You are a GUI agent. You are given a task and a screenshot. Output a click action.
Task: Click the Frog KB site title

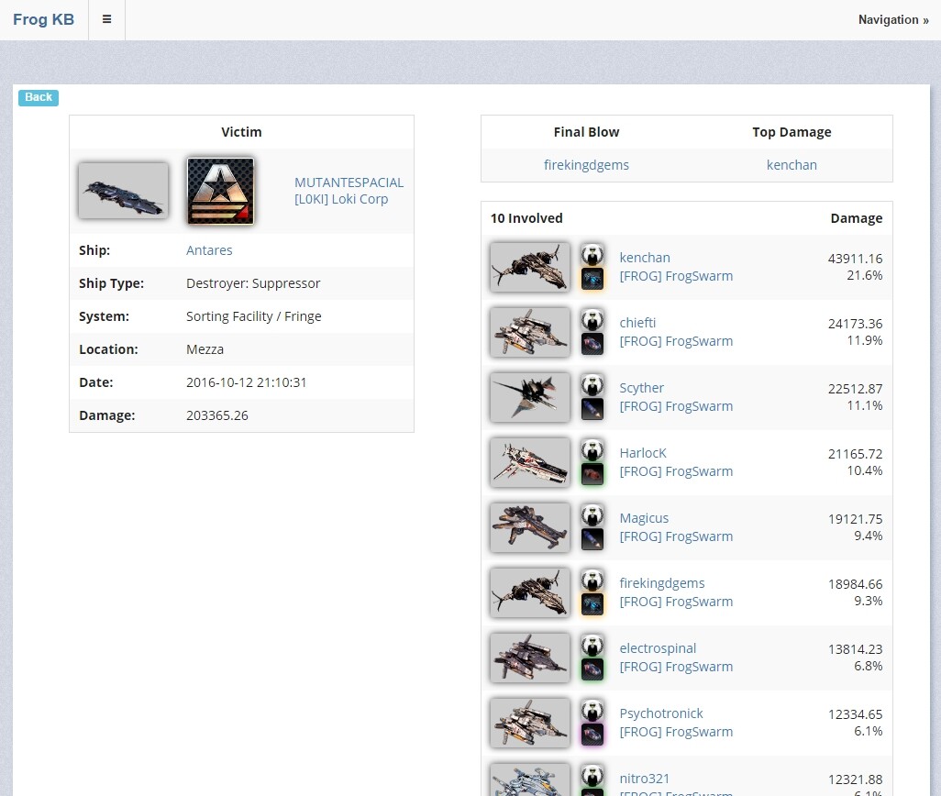coord(43,19)
